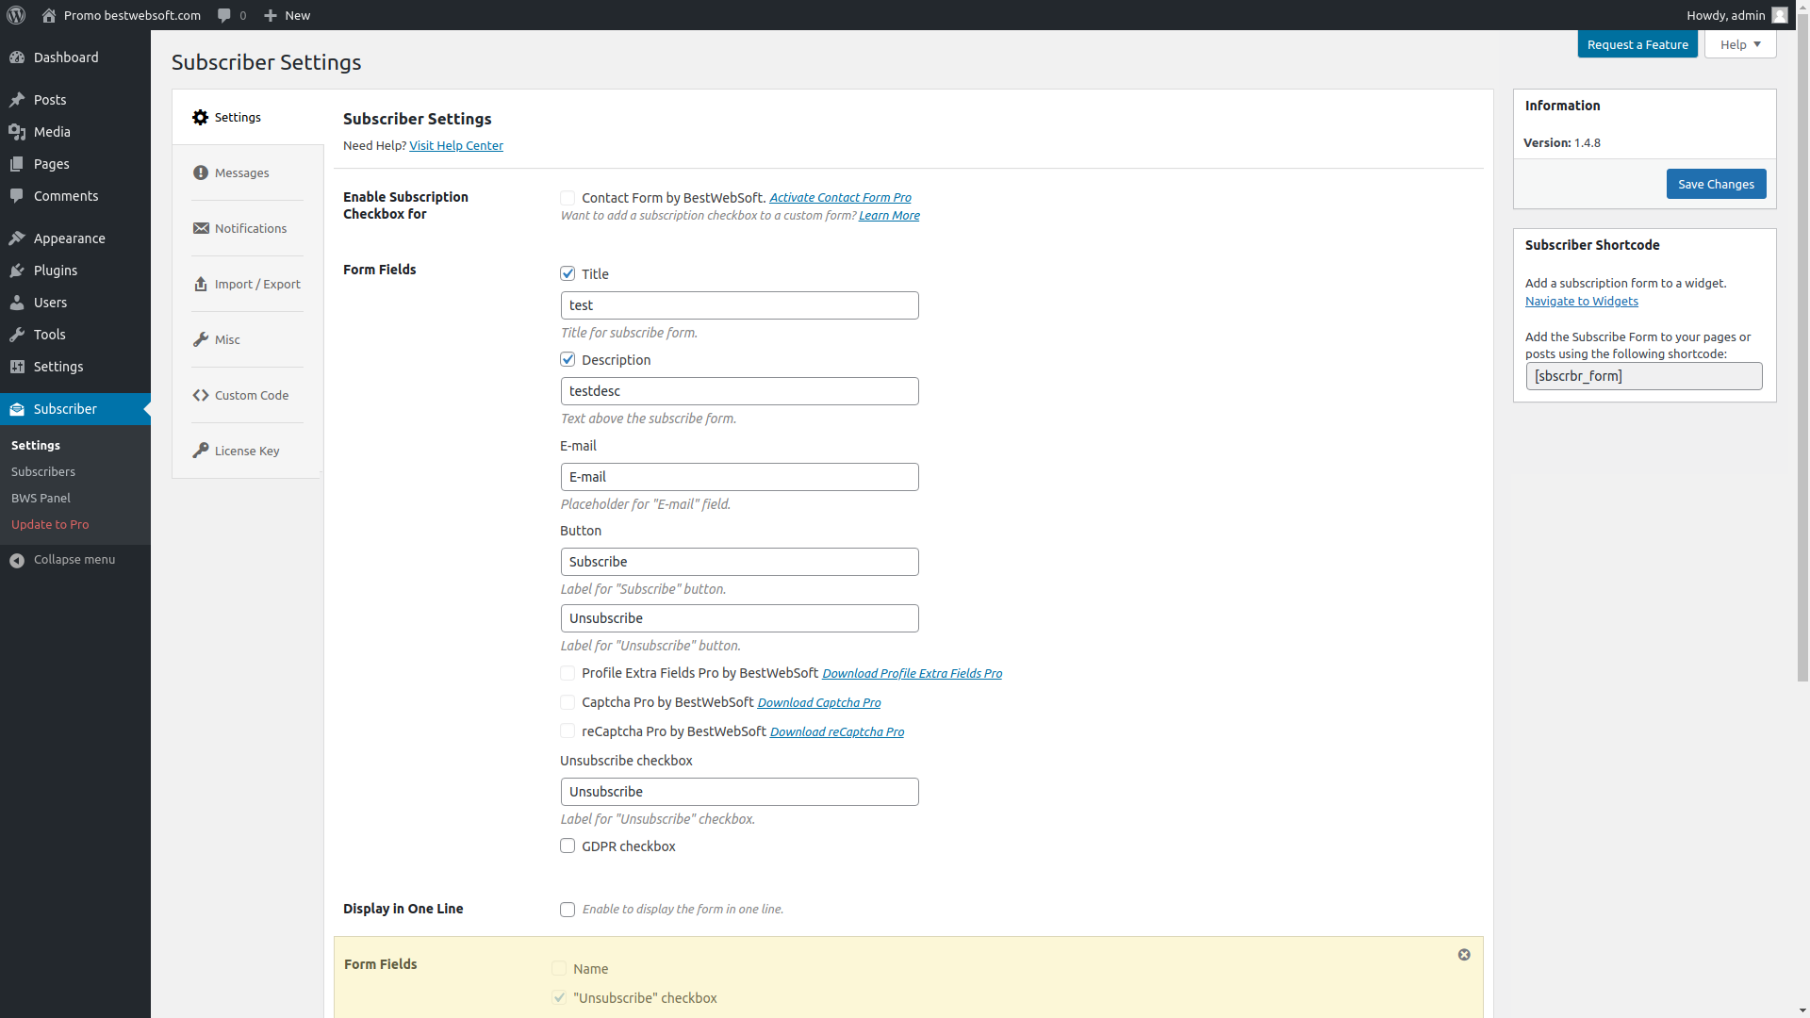Click the Tools wrench icon in sidebar
The width and height of the screenshot is (1810, 1018).
click(17, 335)
